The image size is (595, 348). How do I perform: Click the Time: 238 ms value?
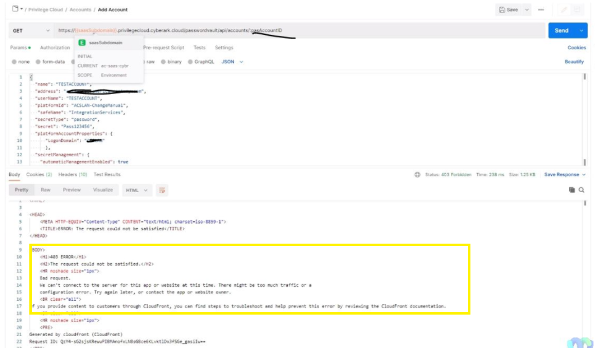(x=491, y=175)
